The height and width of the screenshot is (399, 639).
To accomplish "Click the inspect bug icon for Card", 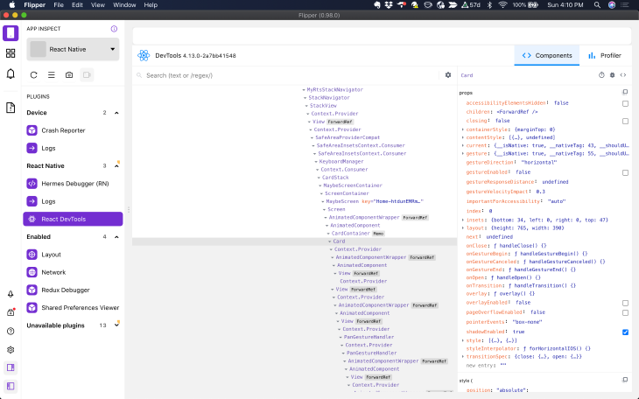I will (612, 75).
